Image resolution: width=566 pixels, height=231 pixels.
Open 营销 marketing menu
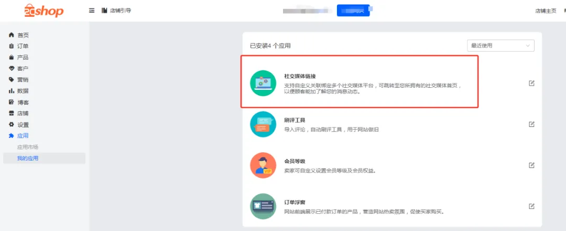[23, 79]
